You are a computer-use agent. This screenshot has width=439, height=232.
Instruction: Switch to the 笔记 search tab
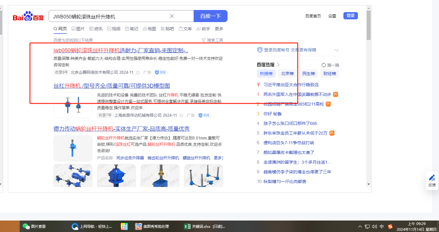pyautogui.click(x=132, y=29)
